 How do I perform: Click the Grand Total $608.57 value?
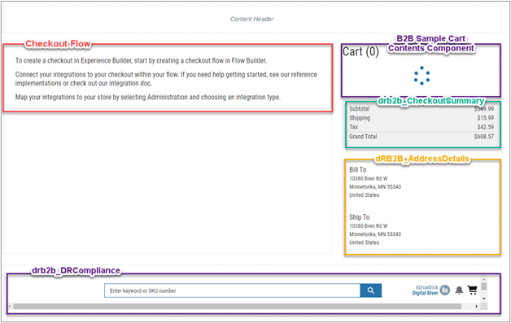coord(484,137)
